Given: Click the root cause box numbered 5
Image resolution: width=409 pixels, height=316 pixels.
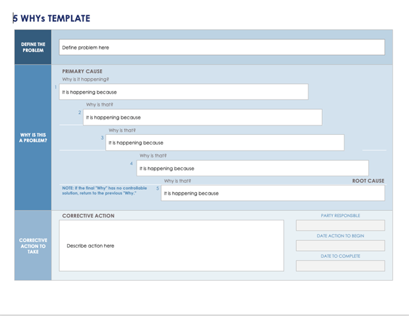Looking at the screenshot, I should click(273, 193).
